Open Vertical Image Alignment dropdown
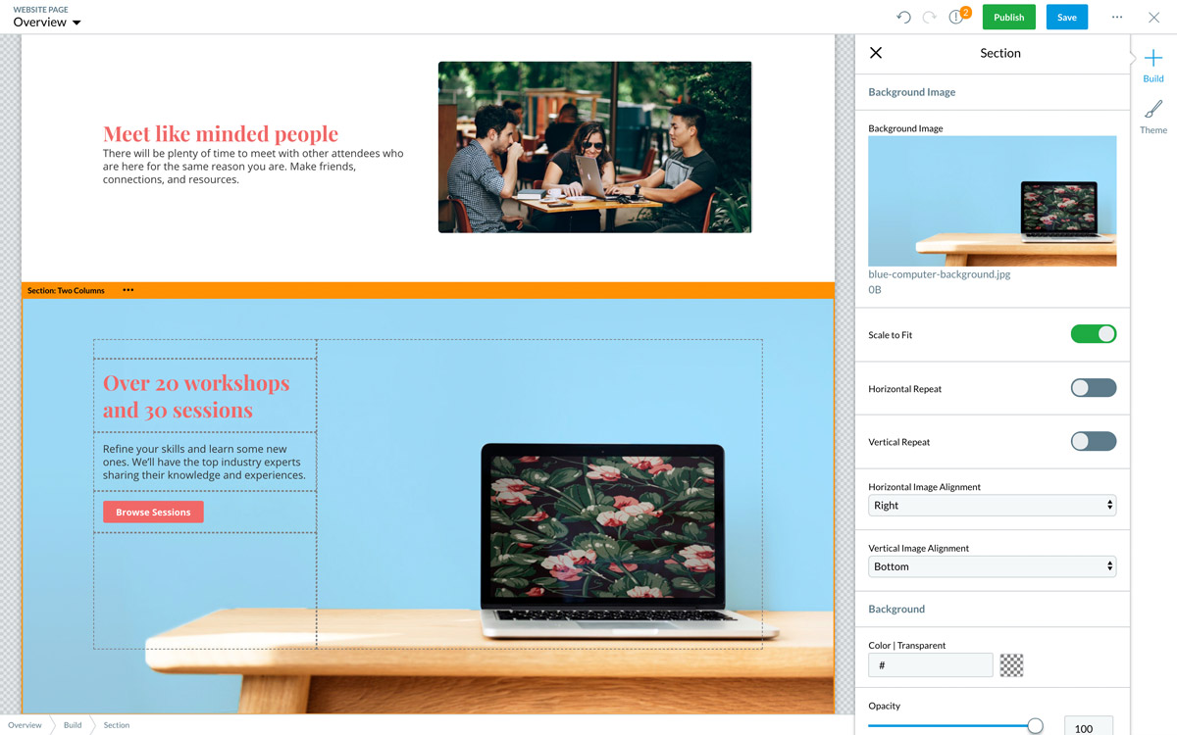 992,566
